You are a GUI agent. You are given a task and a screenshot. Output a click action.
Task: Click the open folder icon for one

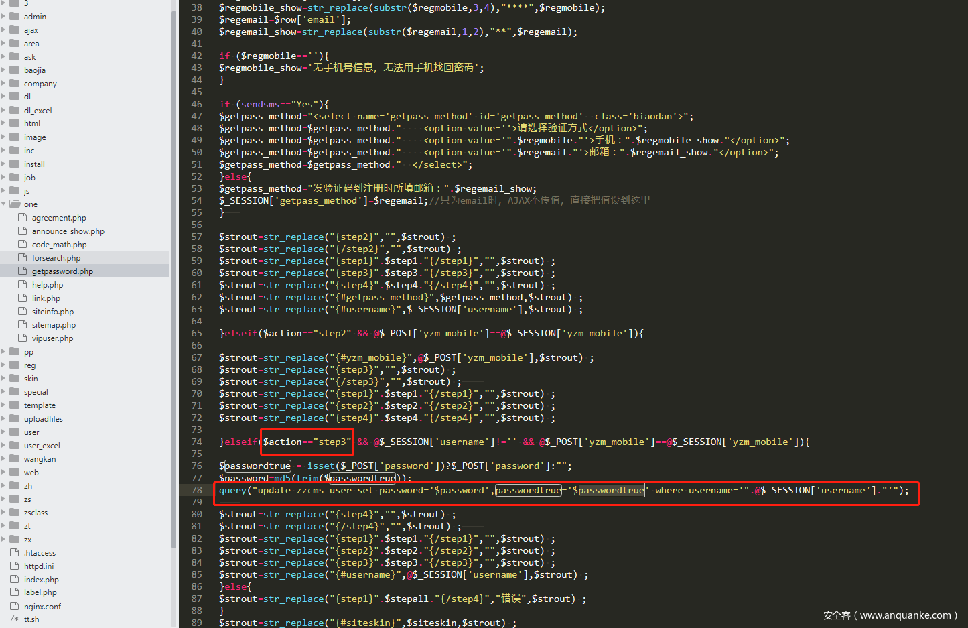pyautogui.click(x=14, y=204)
